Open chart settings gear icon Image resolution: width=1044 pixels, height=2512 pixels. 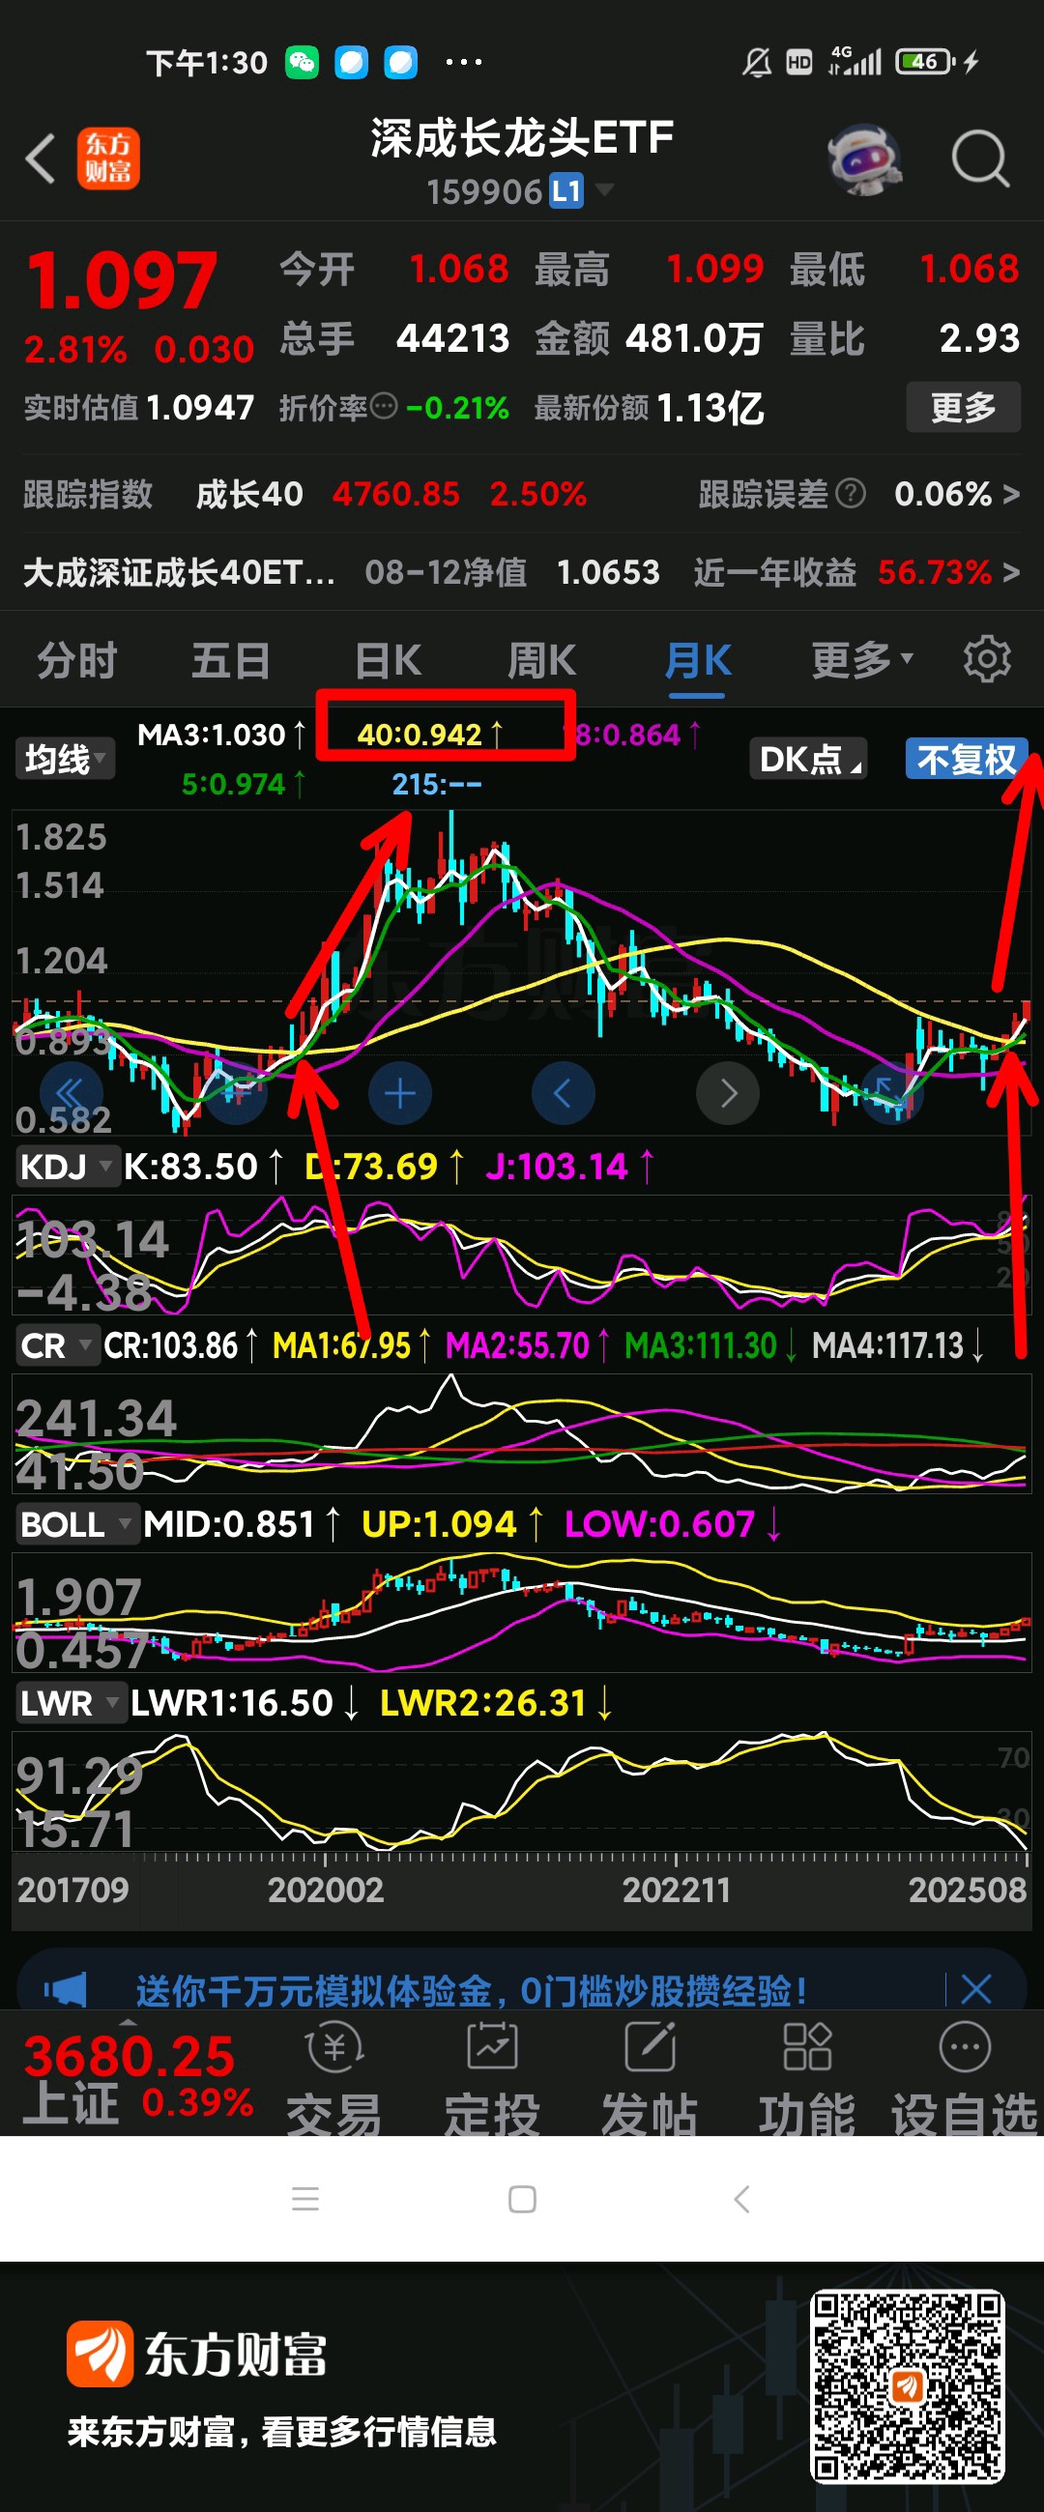pyautogui.click(x=986, y=660)
